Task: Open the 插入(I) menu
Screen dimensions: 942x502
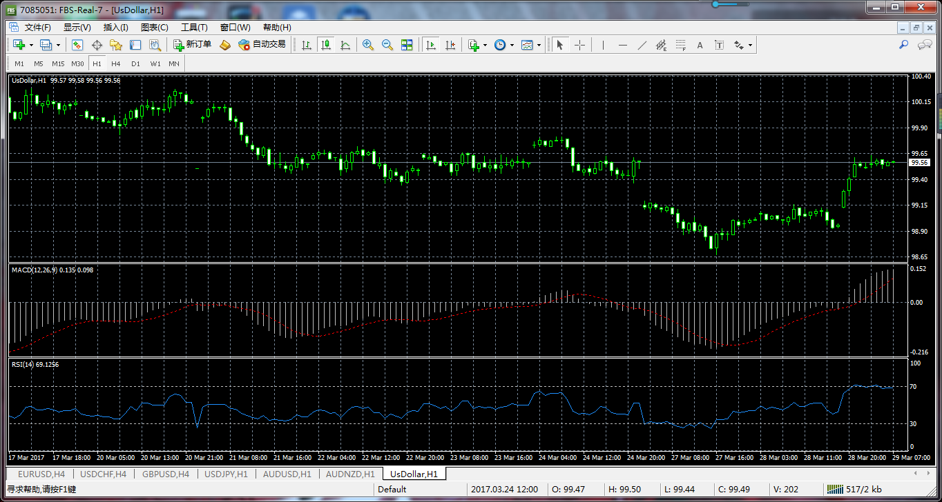Action: click(x=115, y=28)
